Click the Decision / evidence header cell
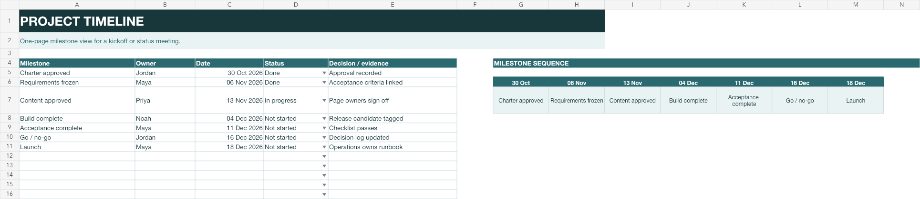The width and height of the screenshot is (920, 199). point(393,63)
